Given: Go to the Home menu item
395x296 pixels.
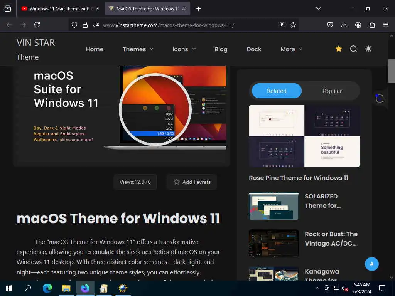Looking at the screenshot, I should click(95, 49).
